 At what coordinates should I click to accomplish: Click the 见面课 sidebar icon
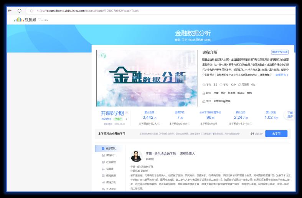(x=103, y=168)
